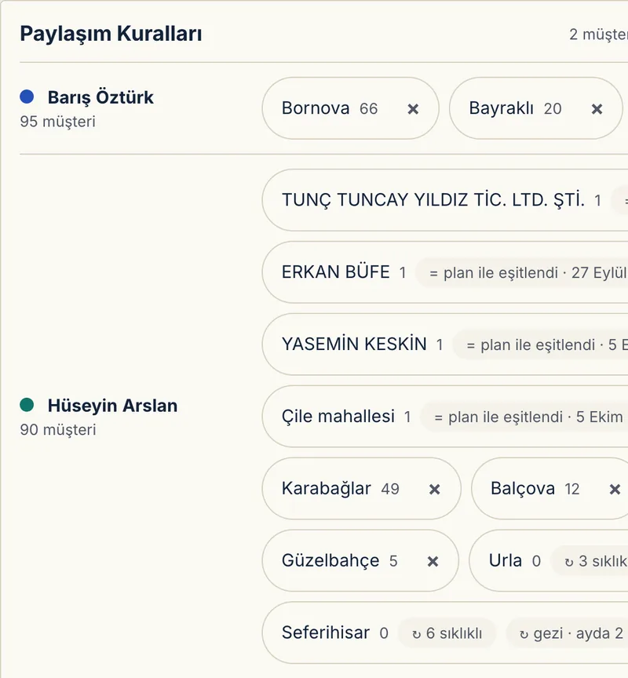Remove the Güzelbahçe rule chip
Screen dimensions: 628x678
coord(433,561)
